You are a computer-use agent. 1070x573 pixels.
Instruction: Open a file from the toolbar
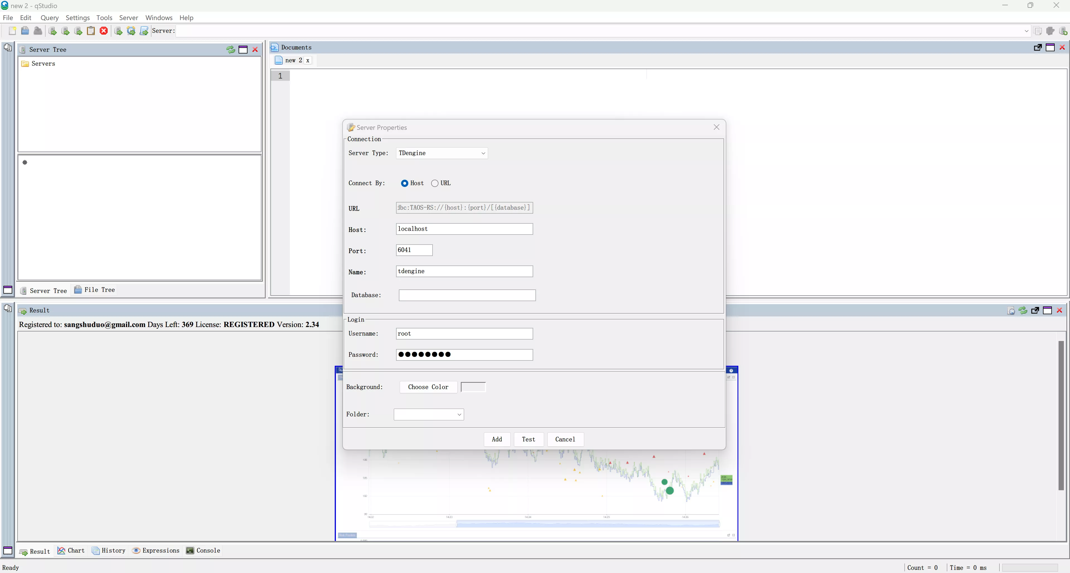25,30
